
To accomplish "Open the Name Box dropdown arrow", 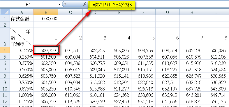I will click(59, 4).
